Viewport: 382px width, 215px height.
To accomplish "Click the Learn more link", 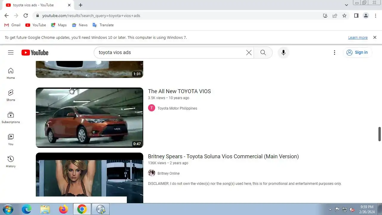I will (x=358, y=38).
